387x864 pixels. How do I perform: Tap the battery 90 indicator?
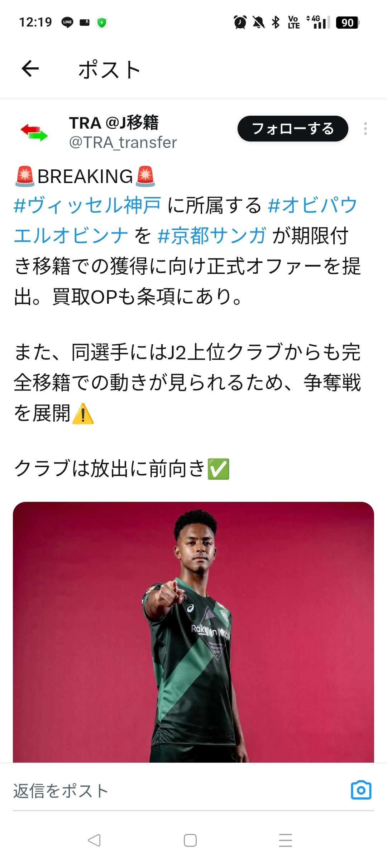click(x=348, y=23)
